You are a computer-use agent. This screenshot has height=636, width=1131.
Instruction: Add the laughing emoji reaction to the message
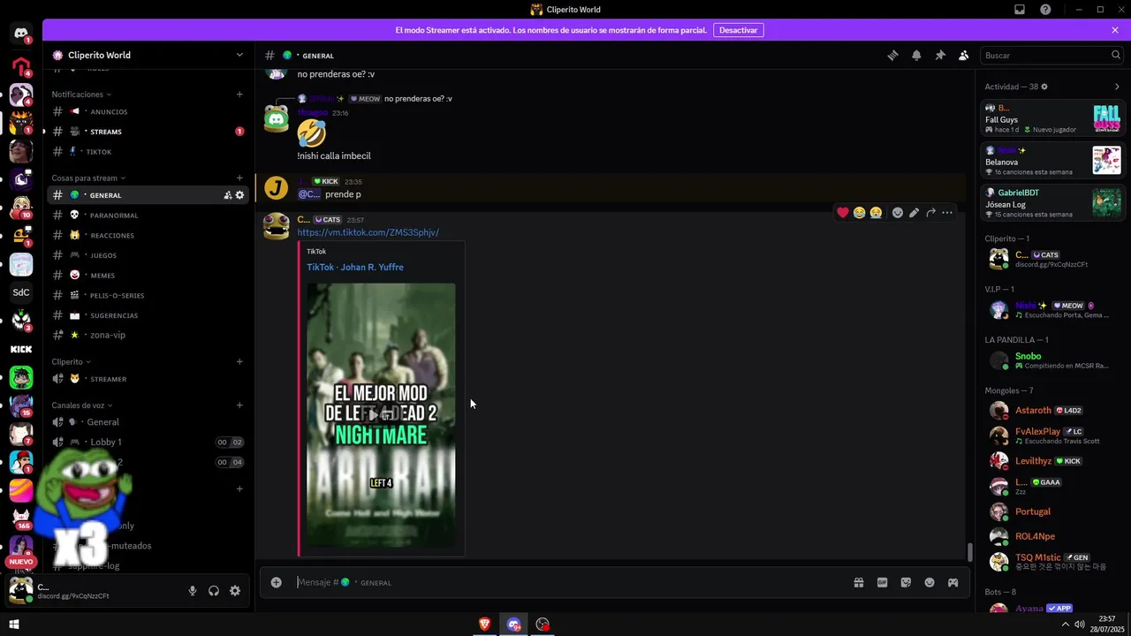[859, 212]
